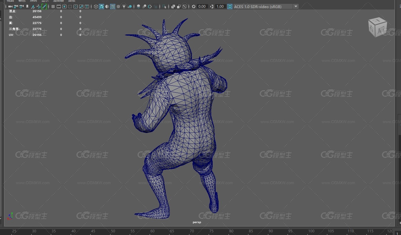Click the Gate Mask icon
This screenshot has height=235, width=401.
pyautogui.click(x=70, y=7)
